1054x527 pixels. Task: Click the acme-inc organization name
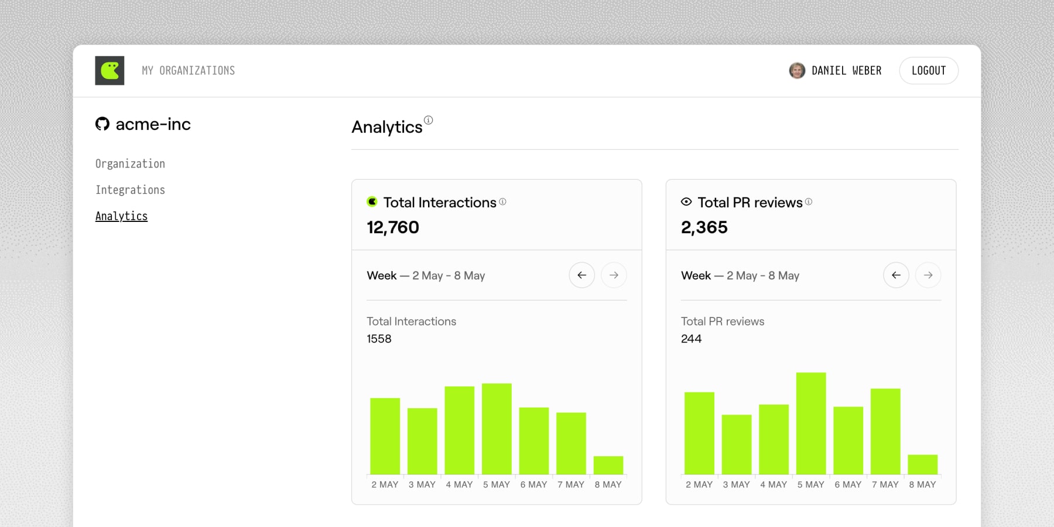click(153, 124)
